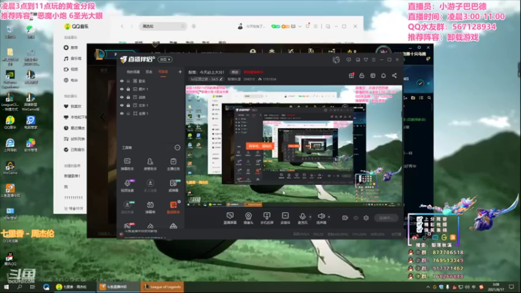Select the orange active scene tab
521x293 pixels.
click(163, 72)
